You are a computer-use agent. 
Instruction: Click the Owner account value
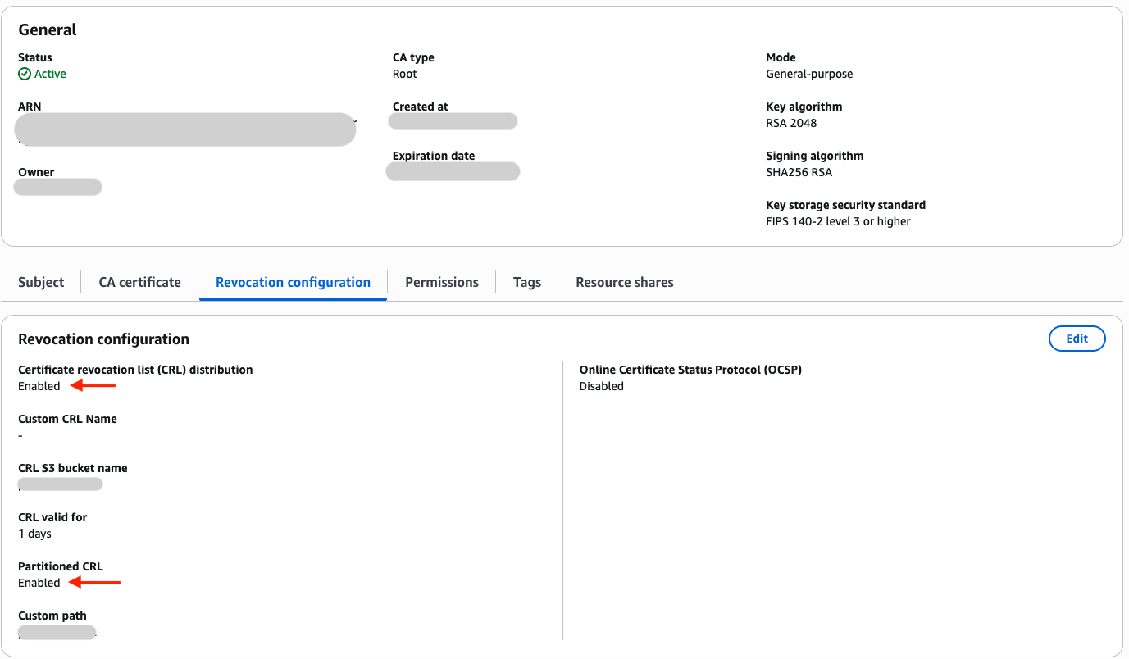[57, 187]
